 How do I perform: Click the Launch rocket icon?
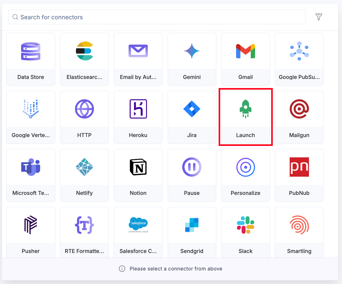(x=245, y=109)
